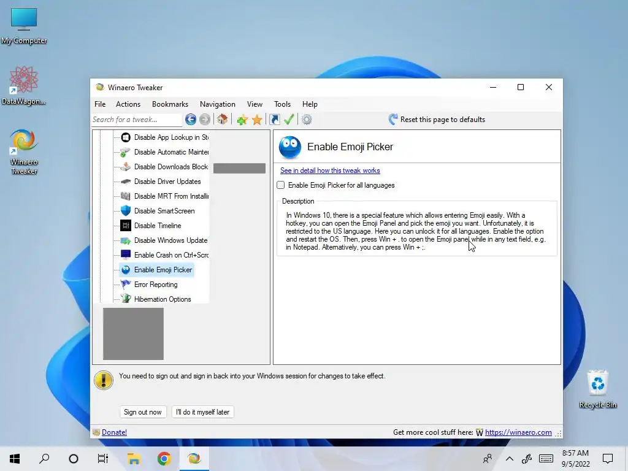Click the Cortana circle on taskbar
Image resolution: width=628 pixels, height=471 pixels.
tap(74, 459)
